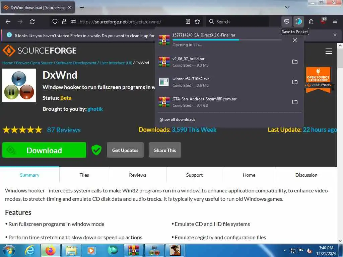Open author ghotik profile link
The width and height of the screenshot is (343, 257).
95,109
